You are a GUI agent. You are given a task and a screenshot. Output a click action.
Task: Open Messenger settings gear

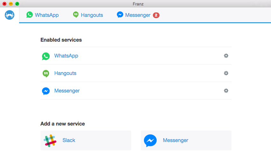pos(226,91)
